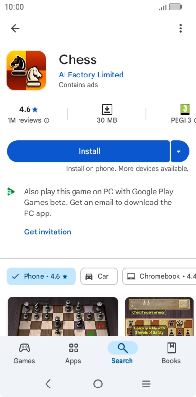The width and height of the screenshot is (196, 397).
Task: Open the three-dot overflow menu
Action: [181, 29]
